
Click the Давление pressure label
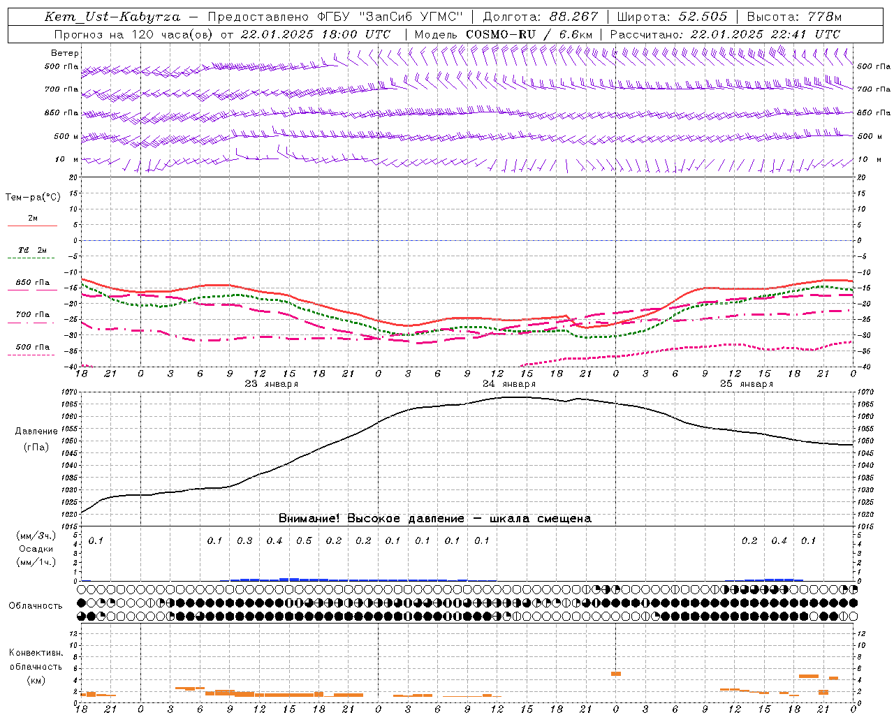click(x=36, y=431)
